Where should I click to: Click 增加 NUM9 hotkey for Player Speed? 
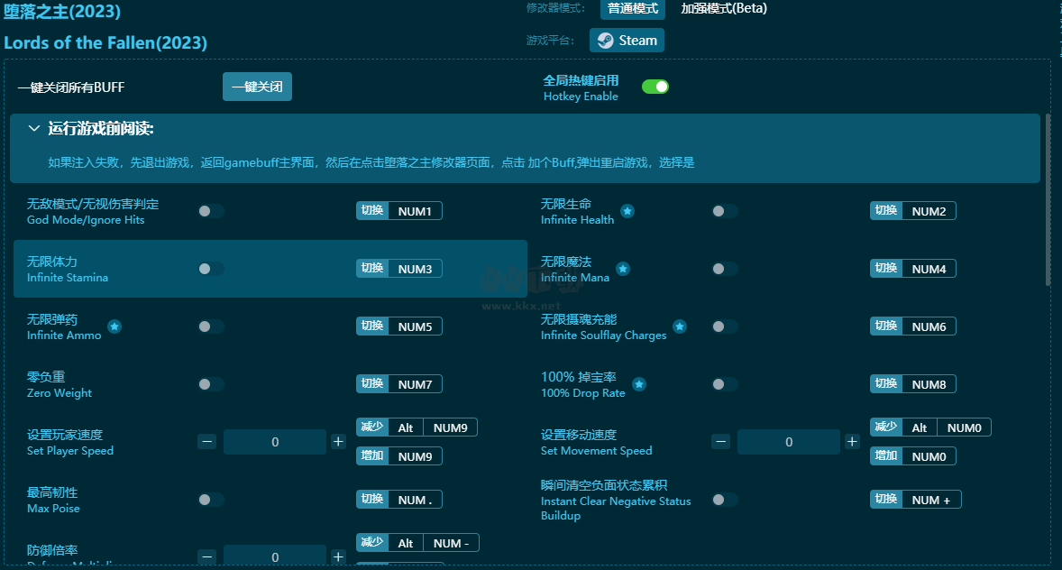399,456
